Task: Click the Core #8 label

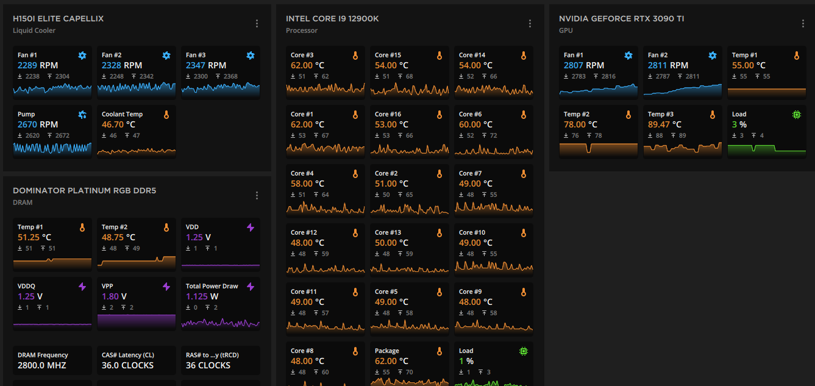Action: 302,351
